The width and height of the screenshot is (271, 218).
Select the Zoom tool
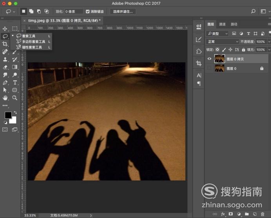point(15,98)
